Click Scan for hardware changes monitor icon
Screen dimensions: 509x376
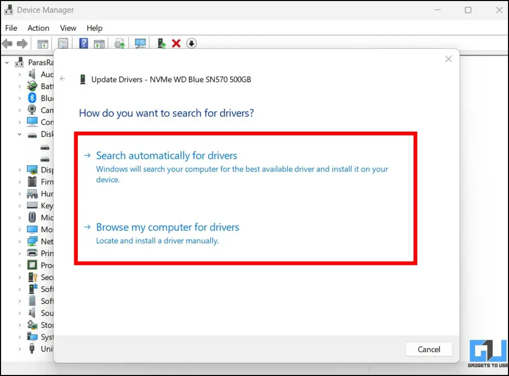(x=140, y=44)
